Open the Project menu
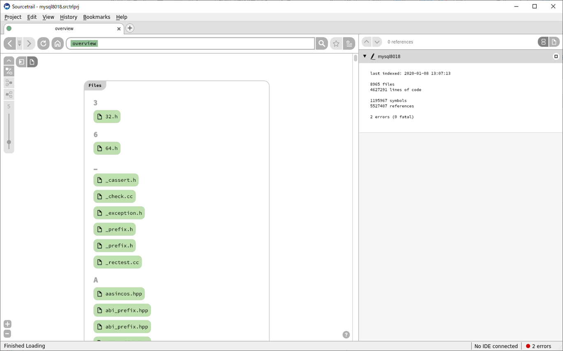Screen dimensions: 563x351 [x=13, y=17]
